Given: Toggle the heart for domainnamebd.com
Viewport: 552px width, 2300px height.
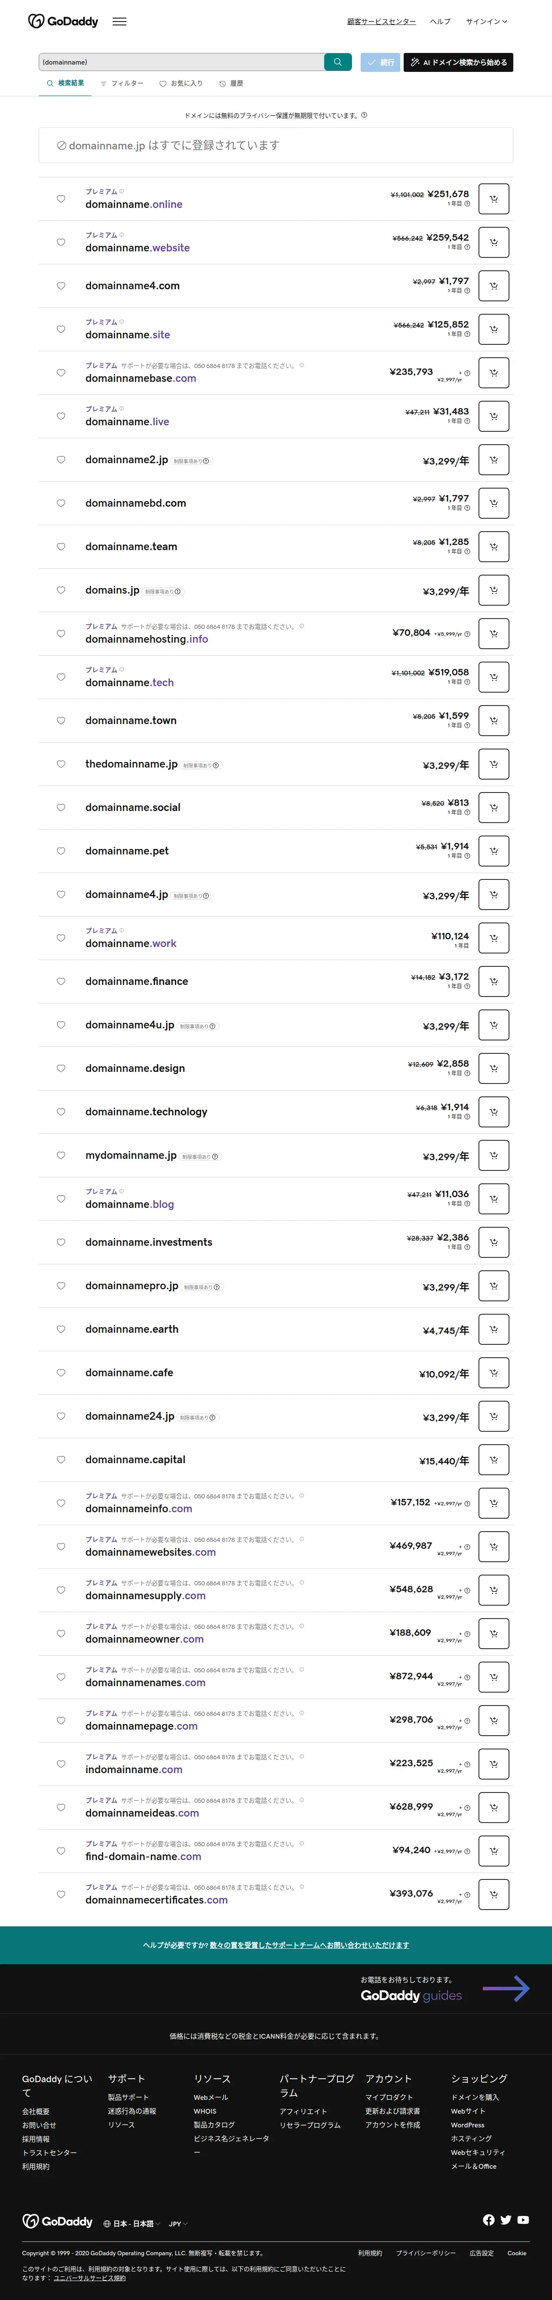Looking at the screenshot, I should [61, 503].
